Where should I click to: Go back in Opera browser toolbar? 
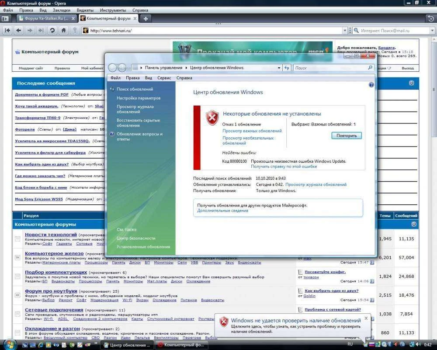tap(19, 31)
